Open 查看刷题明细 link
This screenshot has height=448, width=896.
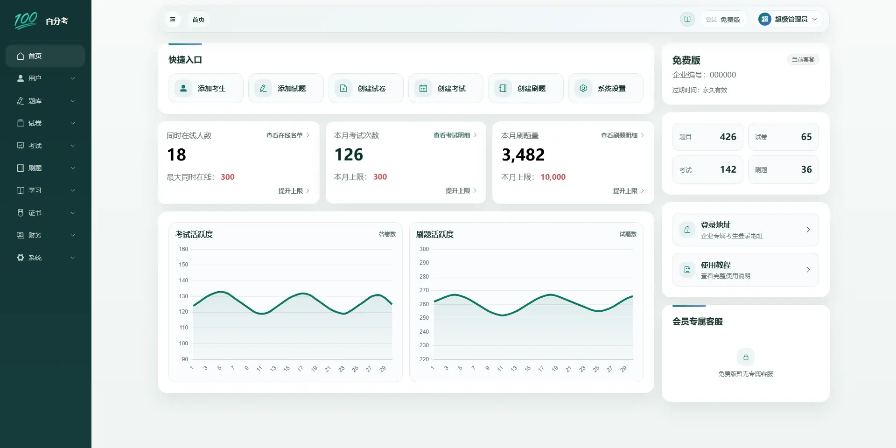pyautogui.click(x=623, y=135)
